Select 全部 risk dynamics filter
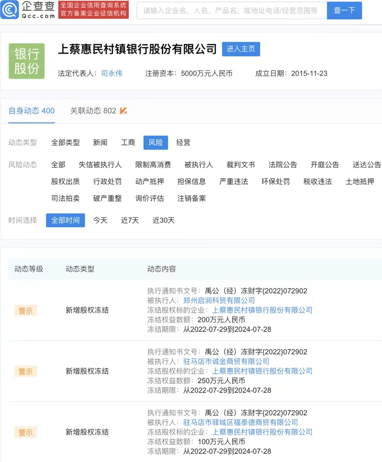The width and height of the screenshot is (382, 462). tap(58, 165)
